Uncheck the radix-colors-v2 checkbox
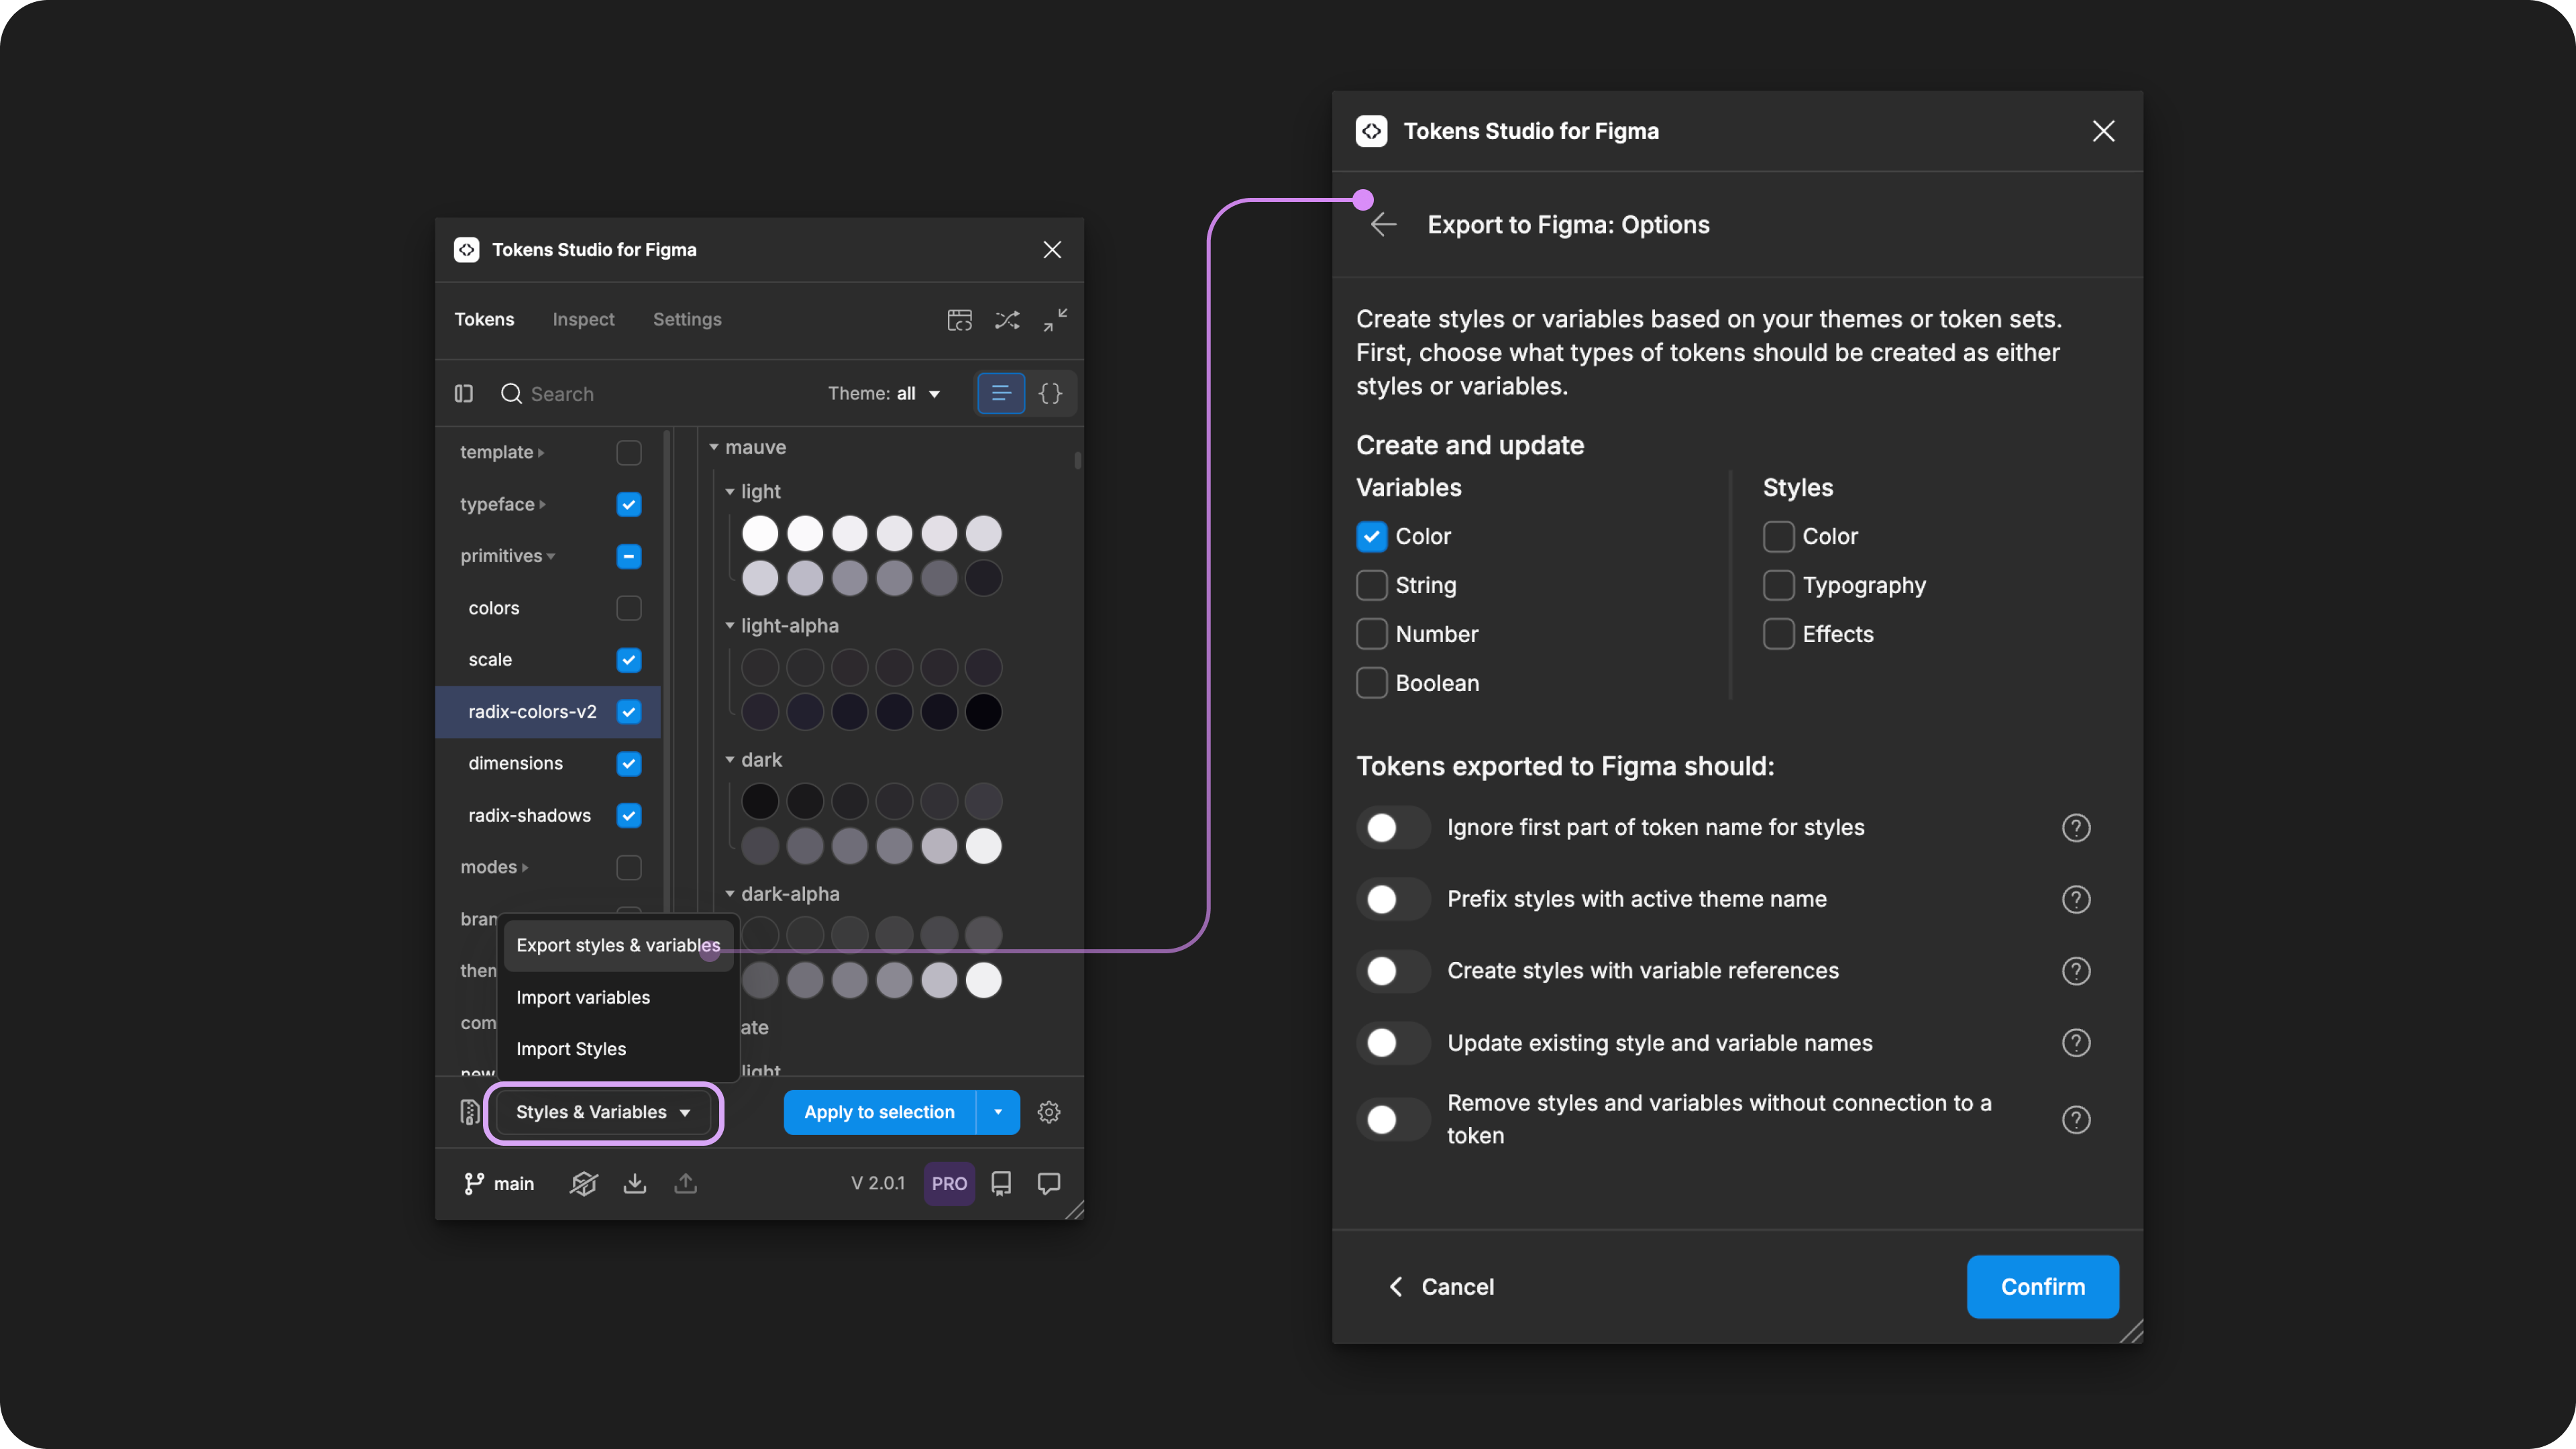 click(x=628, y=712)
